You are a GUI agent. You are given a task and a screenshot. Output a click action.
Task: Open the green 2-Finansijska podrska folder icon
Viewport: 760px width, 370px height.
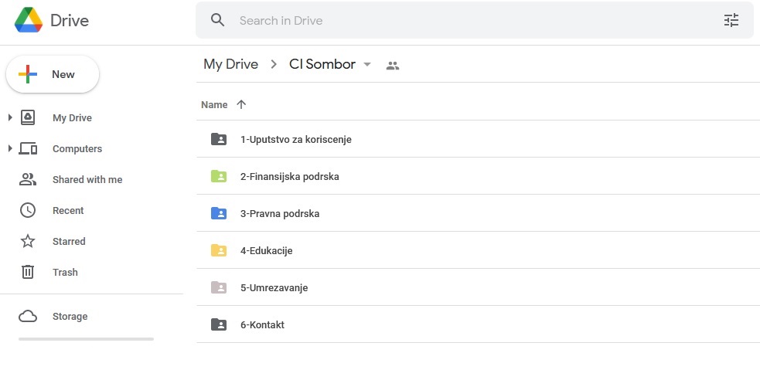click(219, 176)
